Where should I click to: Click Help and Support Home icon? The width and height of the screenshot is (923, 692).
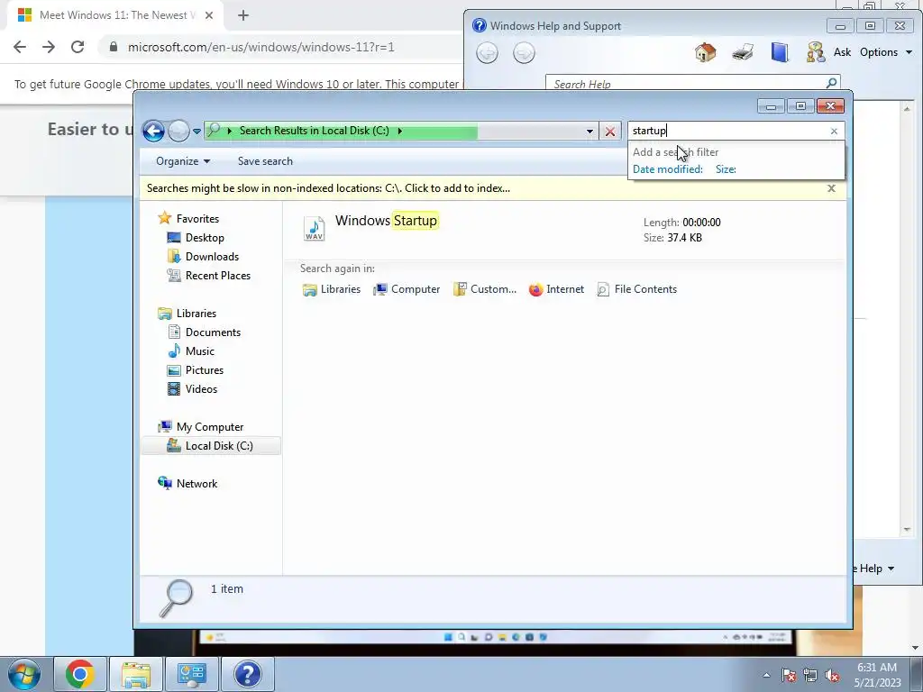point(705,52)
